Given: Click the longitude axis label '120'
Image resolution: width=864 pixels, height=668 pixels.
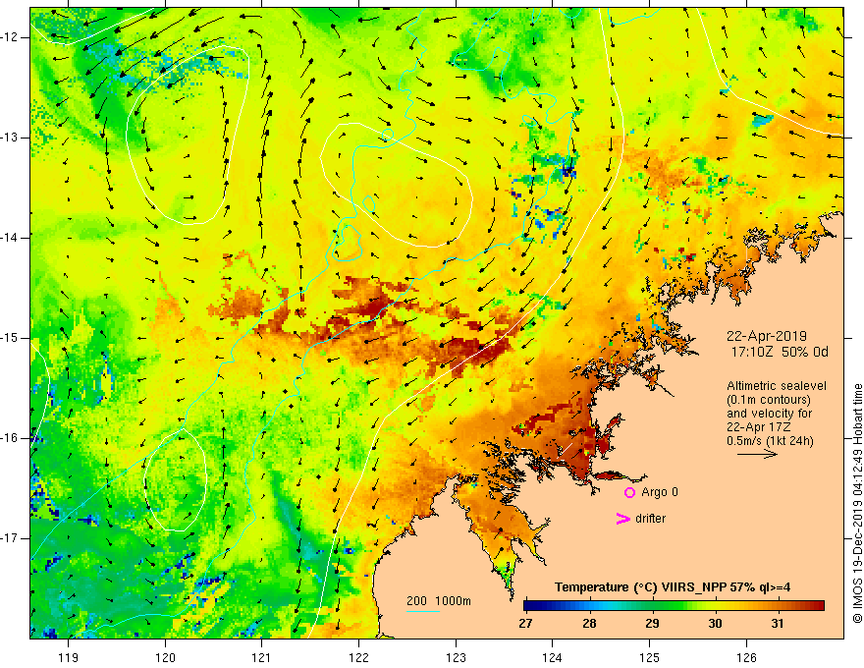Looking at the screenshot, I should point(165,657).
